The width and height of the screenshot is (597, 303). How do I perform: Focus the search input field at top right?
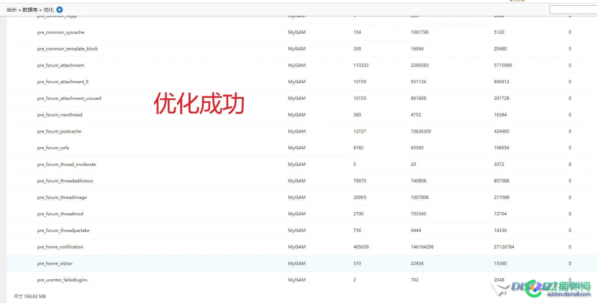click(573, 10)
